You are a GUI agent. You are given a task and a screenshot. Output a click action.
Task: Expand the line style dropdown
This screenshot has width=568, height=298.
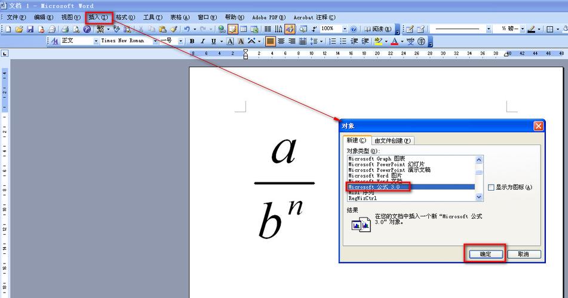pyautogui.click(x=489, y=29)
